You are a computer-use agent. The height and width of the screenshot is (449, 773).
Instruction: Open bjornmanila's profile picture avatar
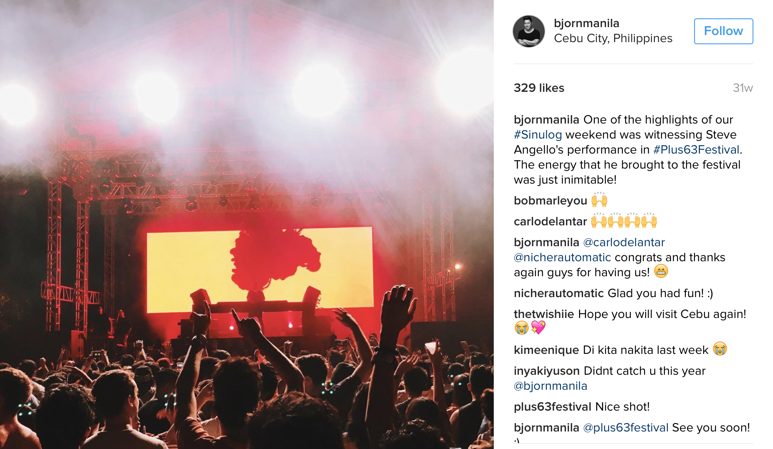coord(529,31)
